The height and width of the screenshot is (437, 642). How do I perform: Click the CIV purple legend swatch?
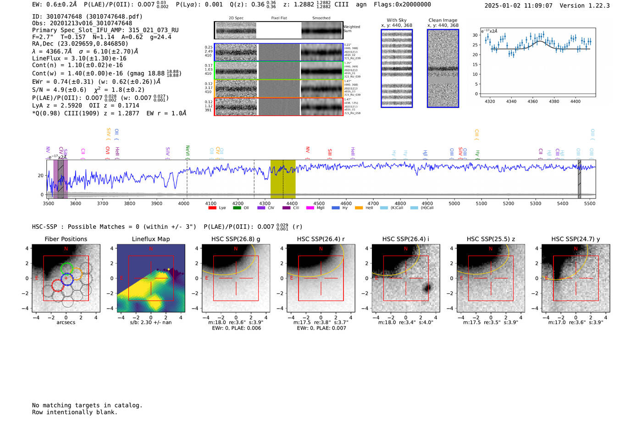[261, 208]
